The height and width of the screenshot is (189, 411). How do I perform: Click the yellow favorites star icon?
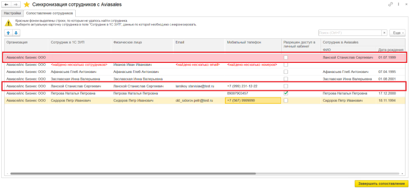[x=26, y=4]
